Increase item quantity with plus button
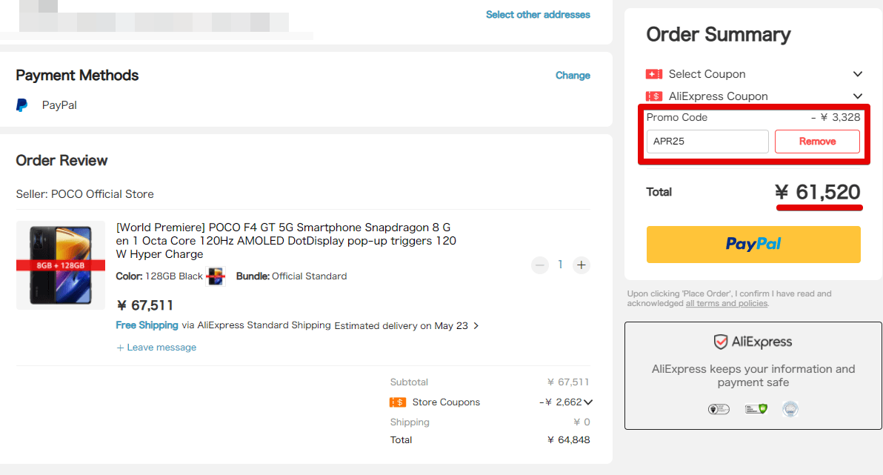The width and height of the screenshot is (883, 475). click(x=582, y=265)
